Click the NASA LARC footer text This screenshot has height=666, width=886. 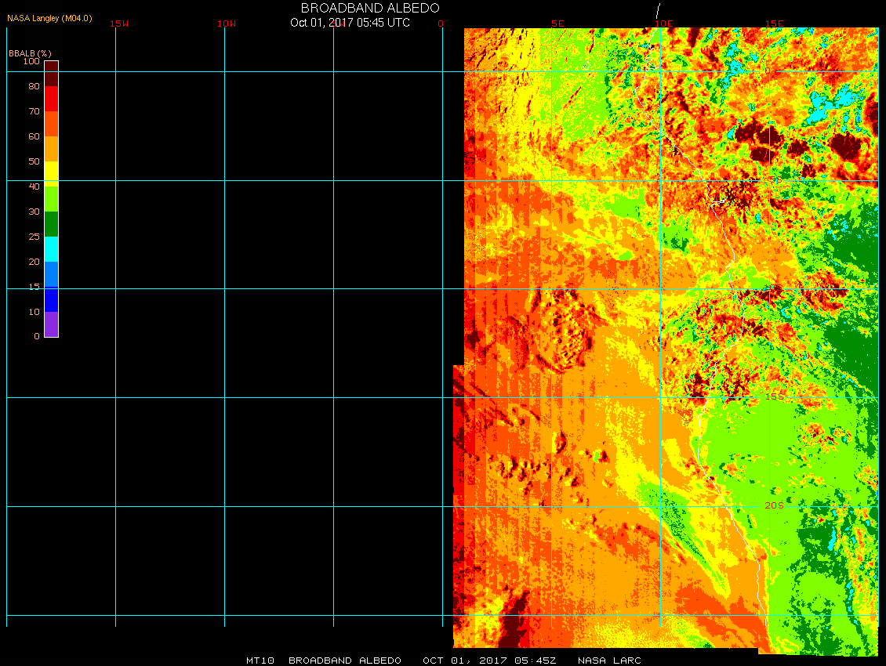click(610, 661)
